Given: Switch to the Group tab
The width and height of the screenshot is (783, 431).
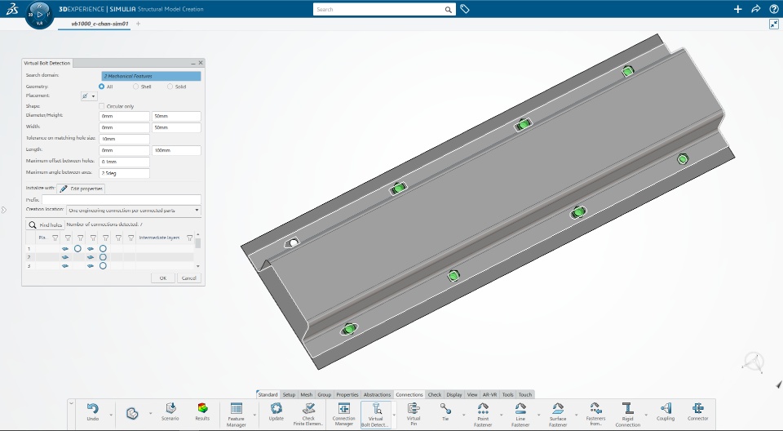Looking at the screenshot, I should pos(324,394).
